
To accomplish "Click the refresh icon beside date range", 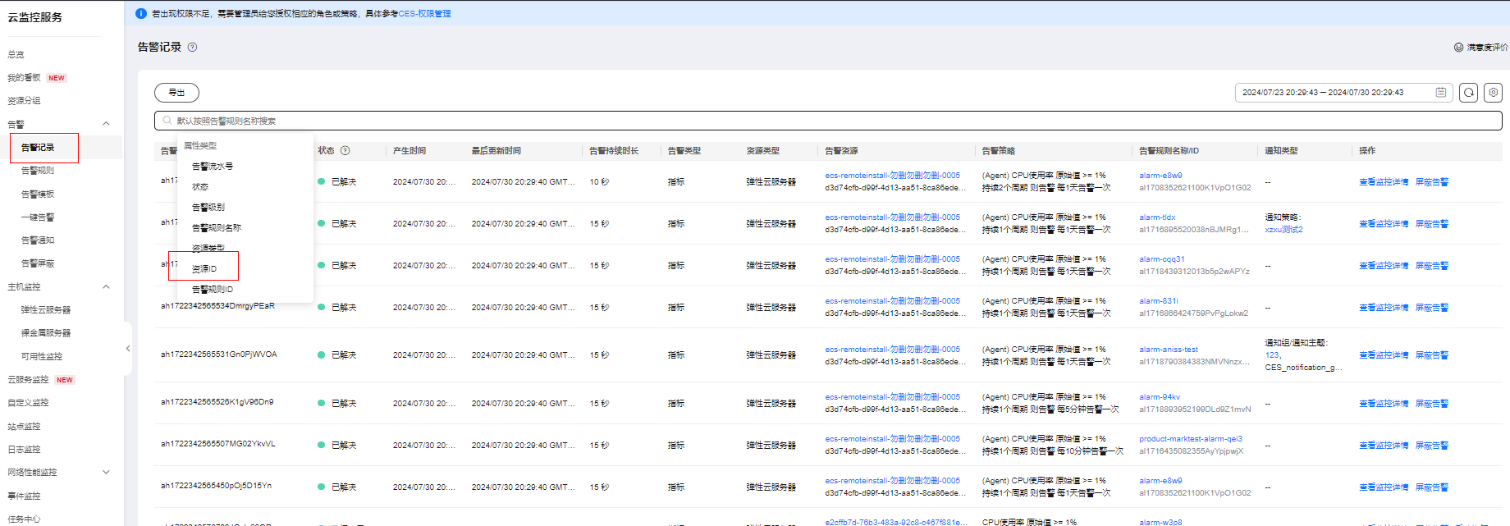I will [x=1469, y=93].
